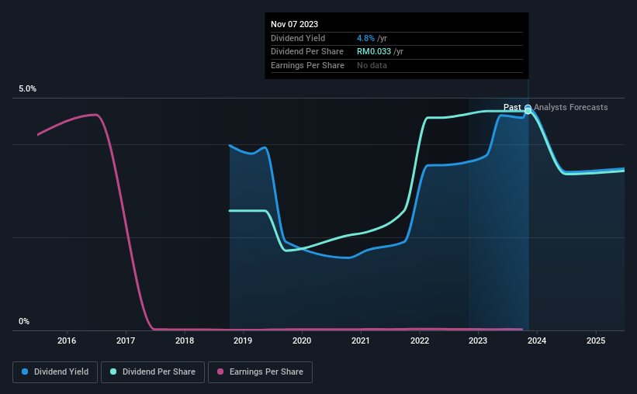Image resolution: width=637 pixels, height=394 pixels.
Task: Click the 4.8% Dividend Yield tooltip value
Action: point(365,38)
